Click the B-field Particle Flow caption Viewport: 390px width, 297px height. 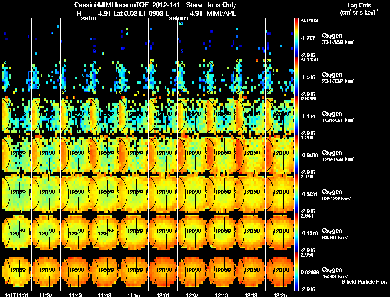pyautogui.click(x=364, y=282)
